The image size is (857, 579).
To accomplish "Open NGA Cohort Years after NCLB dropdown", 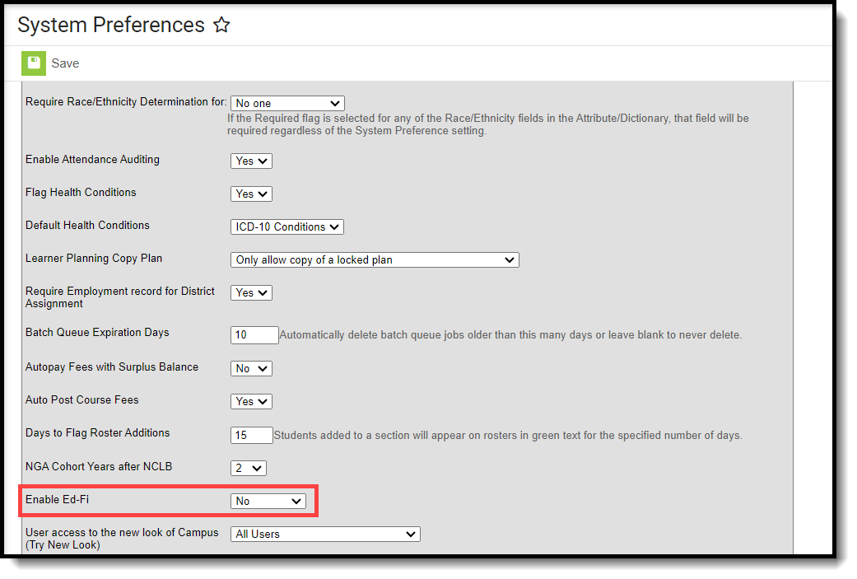I will (249, 468).
